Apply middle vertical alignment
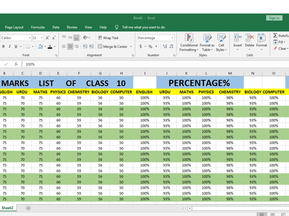Screen dimensions: 289x216 [70, 38]
